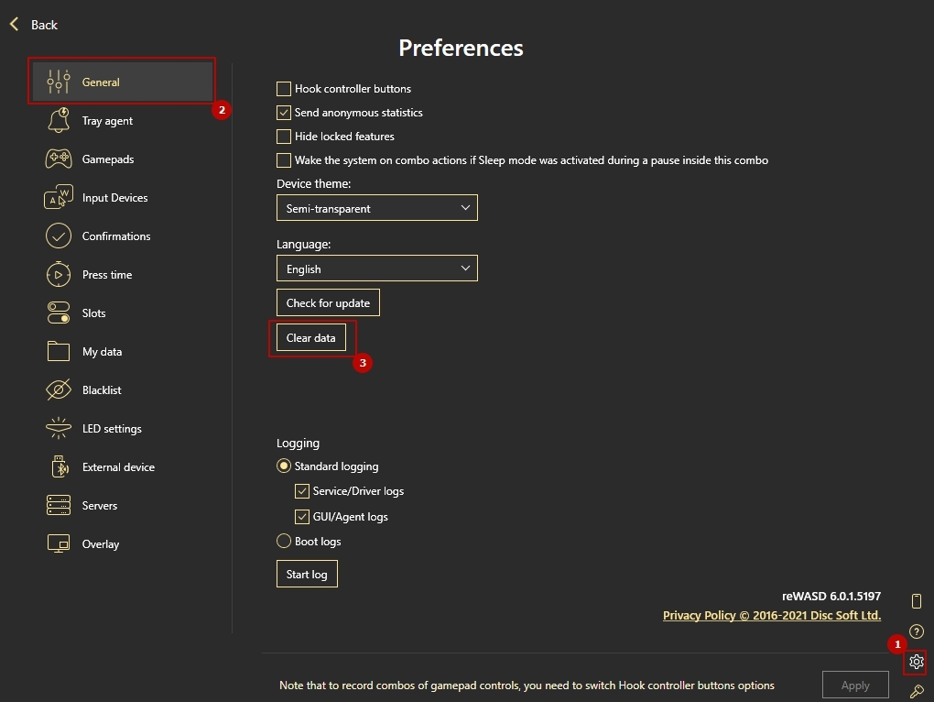This screenshot has width=934, height=702.
Task: Click the Gamepads controller icon
Action: pos(59,159)
